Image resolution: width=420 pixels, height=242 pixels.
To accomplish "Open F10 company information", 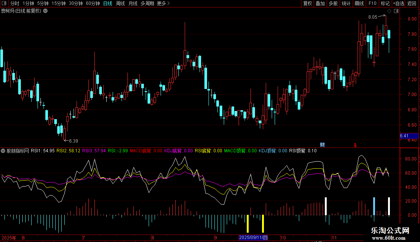I will pos(372,3).
